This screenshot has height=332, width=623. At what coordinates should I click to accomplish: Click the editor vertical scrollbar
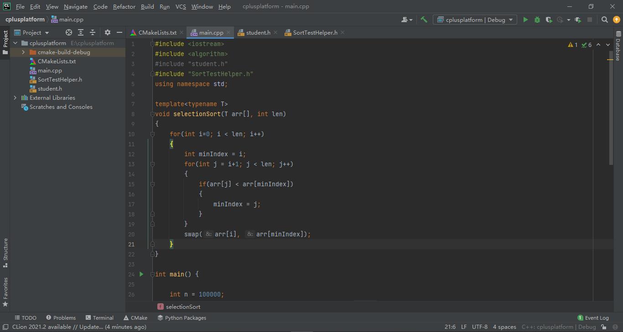(611, 108)
